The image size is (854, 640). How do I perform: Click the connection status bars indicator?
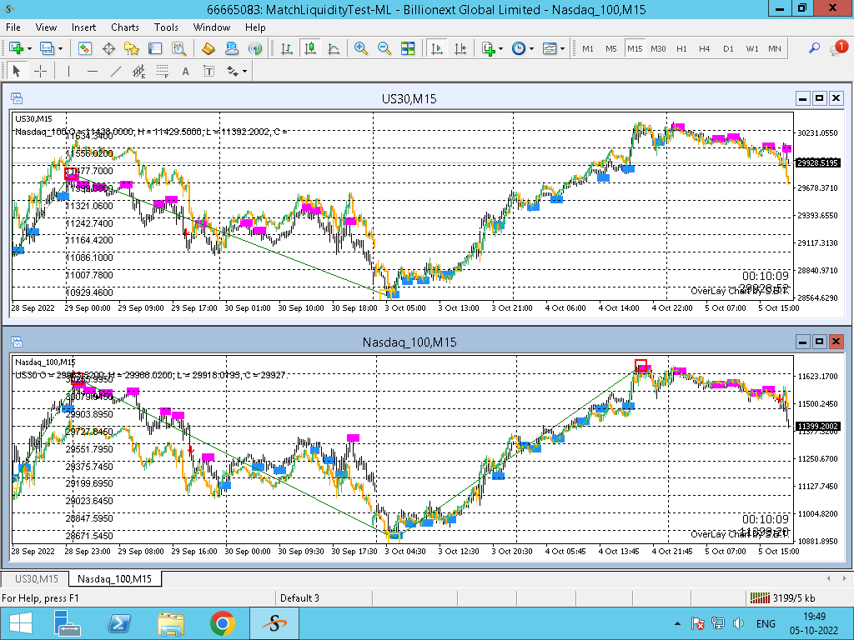(759, 597)
